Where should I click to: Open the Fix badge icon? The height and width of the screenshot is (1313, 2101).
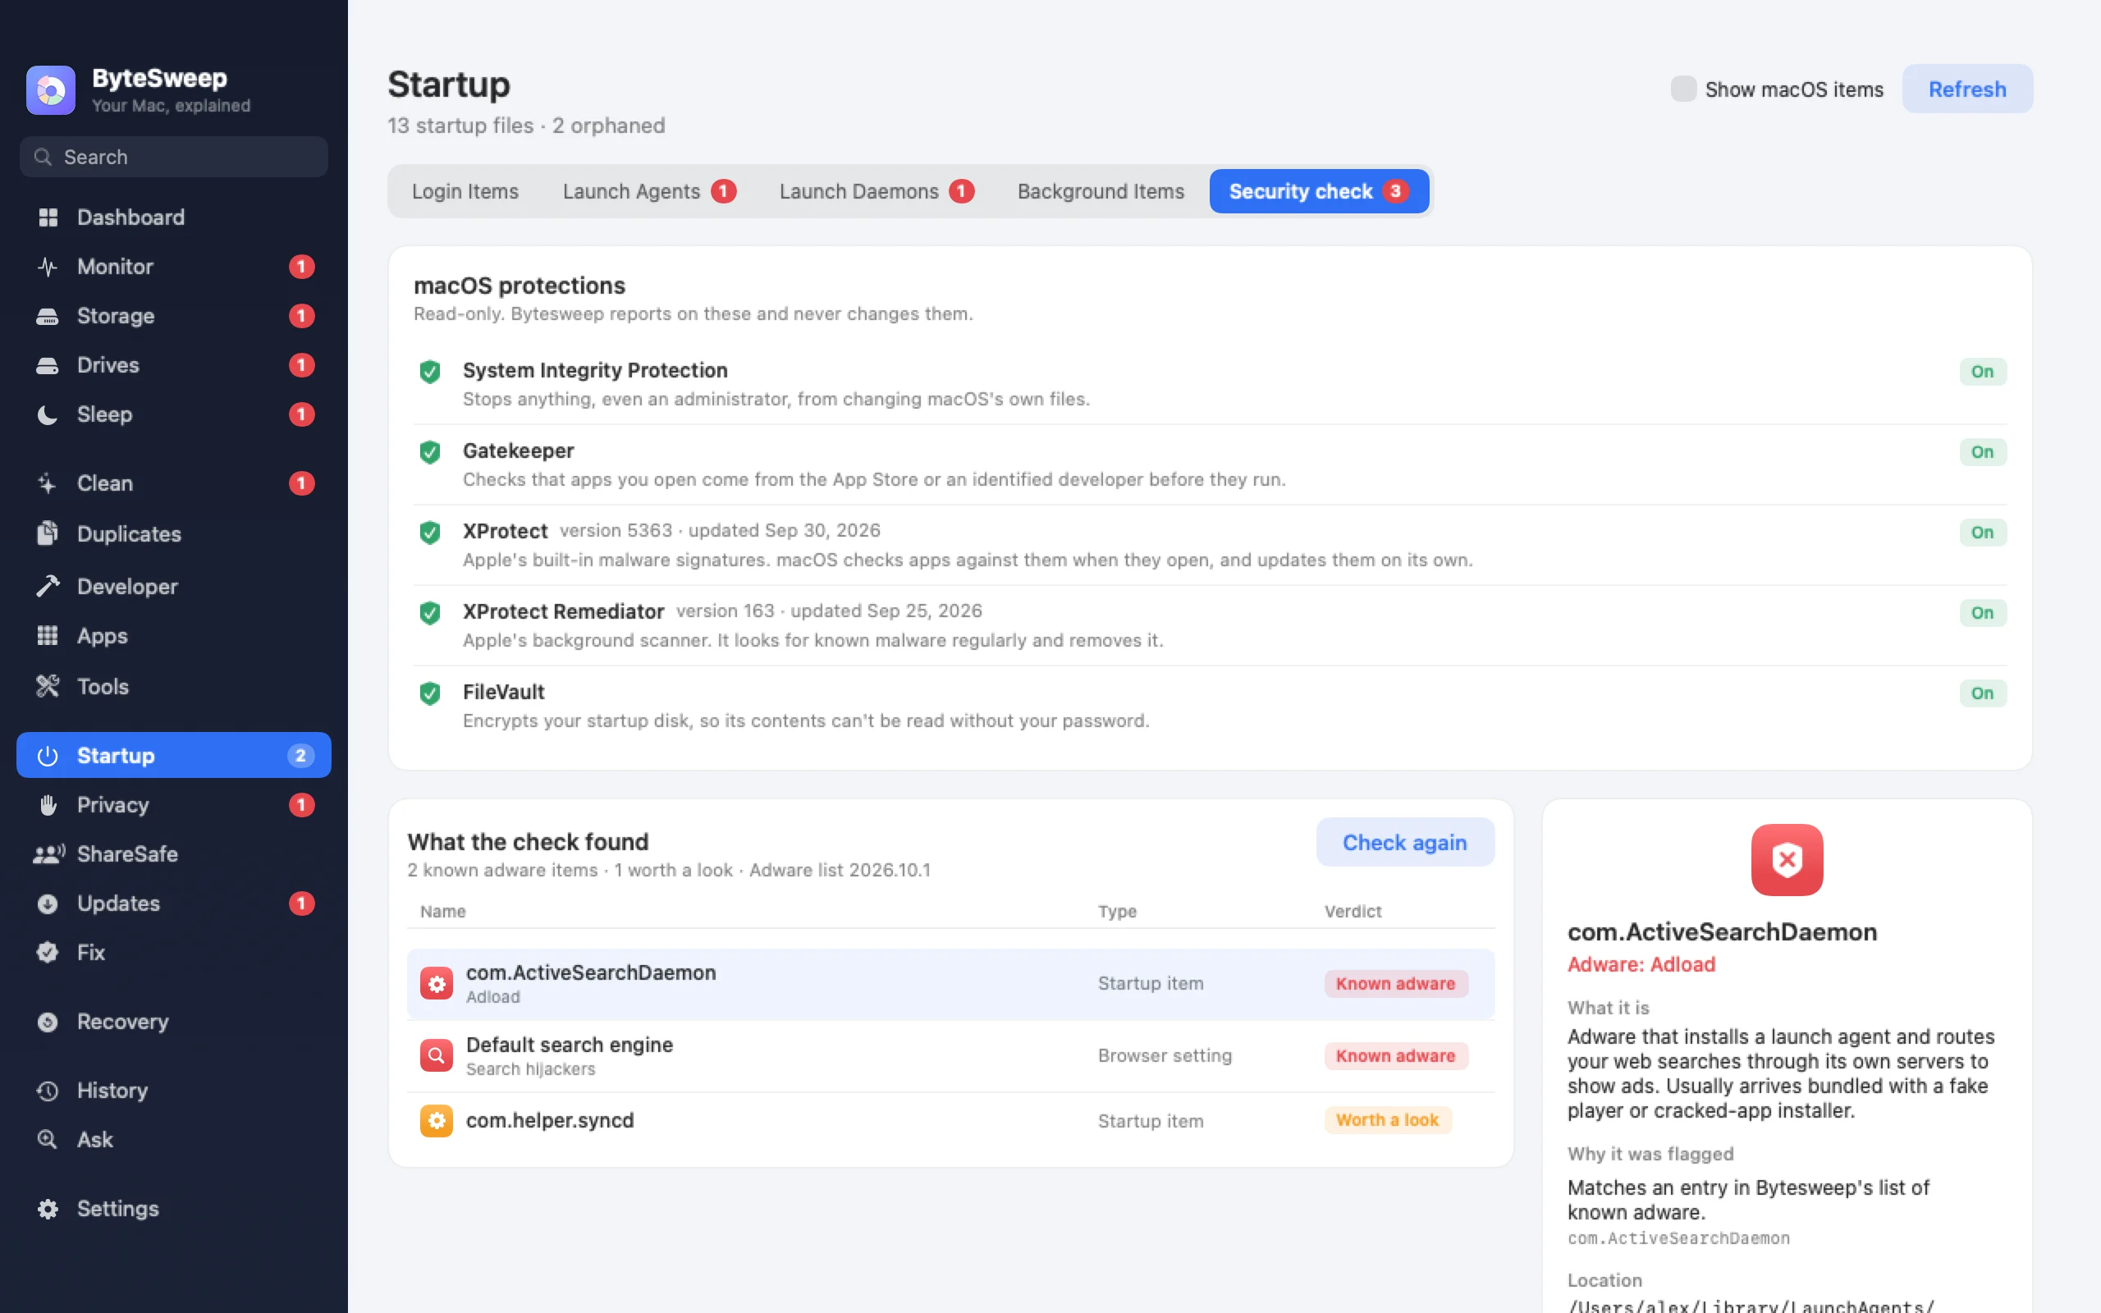pos(48,953)
